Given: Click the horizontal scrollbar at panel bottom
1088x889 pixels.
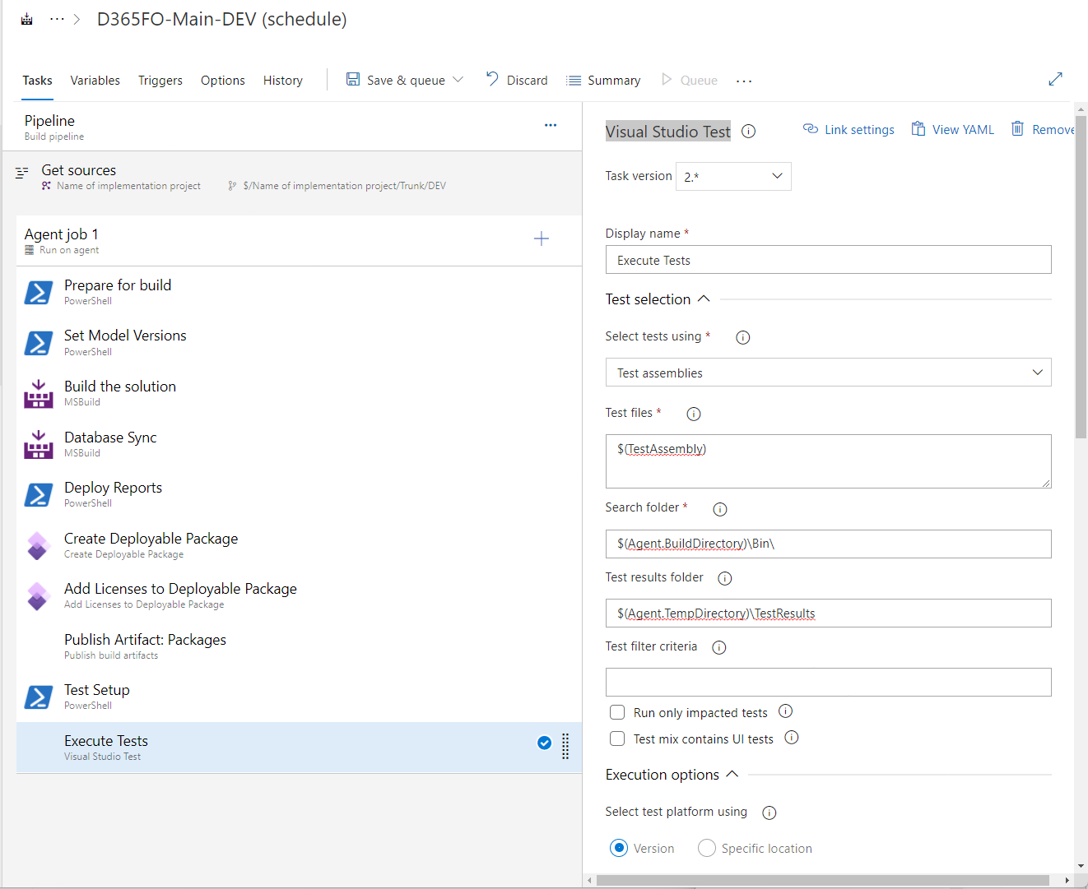Looking at the screenshot, I should point(823,880).
